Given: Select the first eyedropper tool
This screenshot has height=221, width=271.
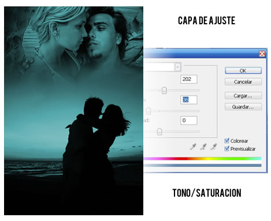Looking at the screenshot, I should point(193,147).
